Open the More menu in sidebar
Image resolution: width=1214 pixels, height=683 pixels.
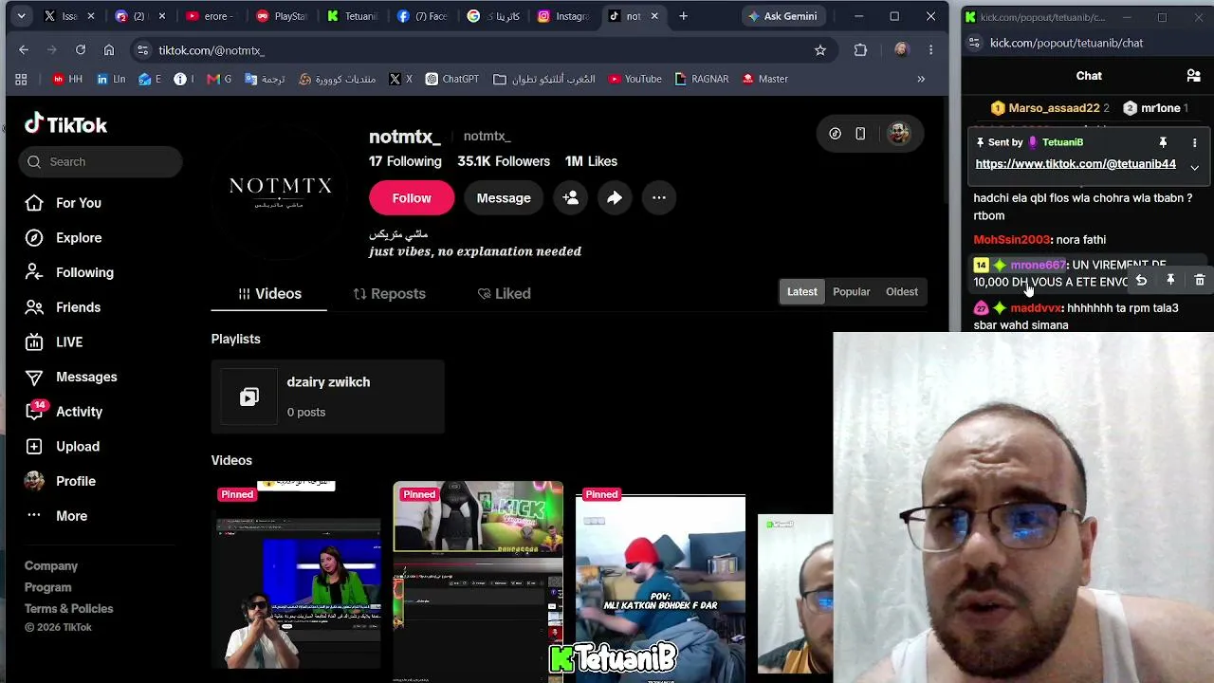tap(57, 516)
